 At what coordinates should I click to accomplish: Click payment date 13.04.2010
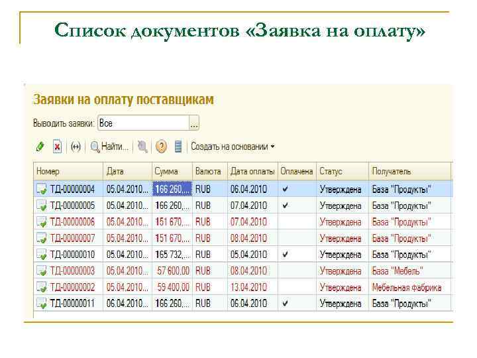(248, 287)
